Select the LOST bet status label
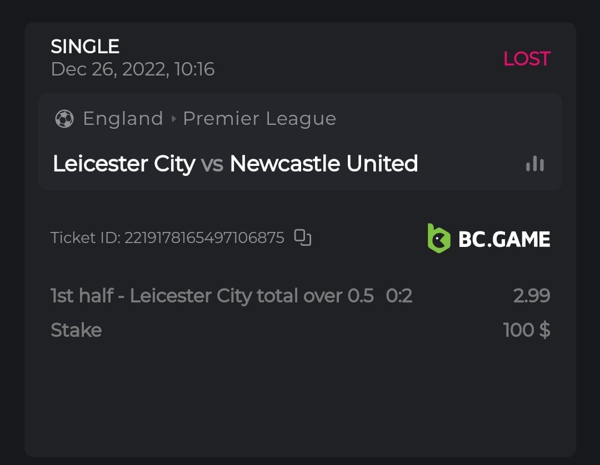The image size is (600, 465). pyautogui.click(x=526, y=59)
